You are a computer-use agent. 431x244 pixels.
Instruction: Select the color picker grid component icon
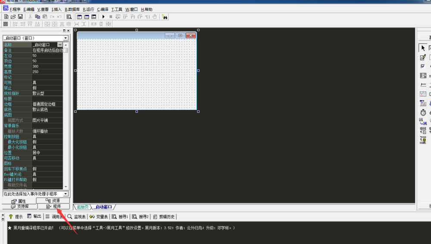coord(423,103)
